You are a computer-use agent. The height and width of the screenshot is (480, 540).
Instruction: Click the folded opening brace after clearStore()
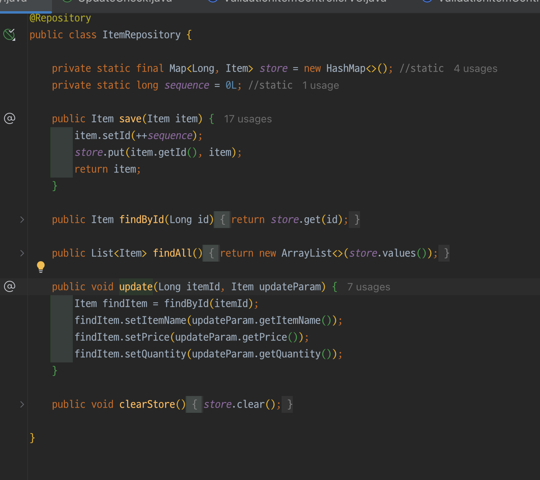tap(194, 404)
